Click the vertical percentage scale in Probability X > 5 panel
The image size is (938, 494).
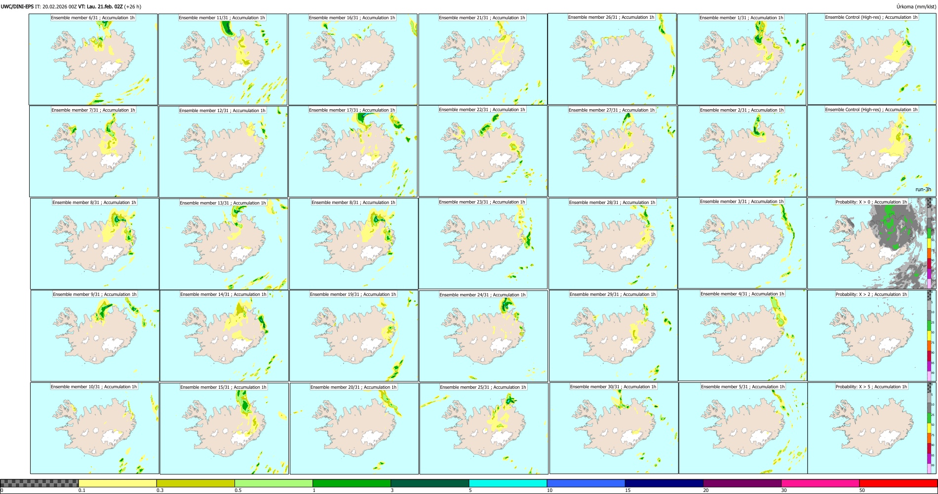pyautogui.click(x=930, y=428)
